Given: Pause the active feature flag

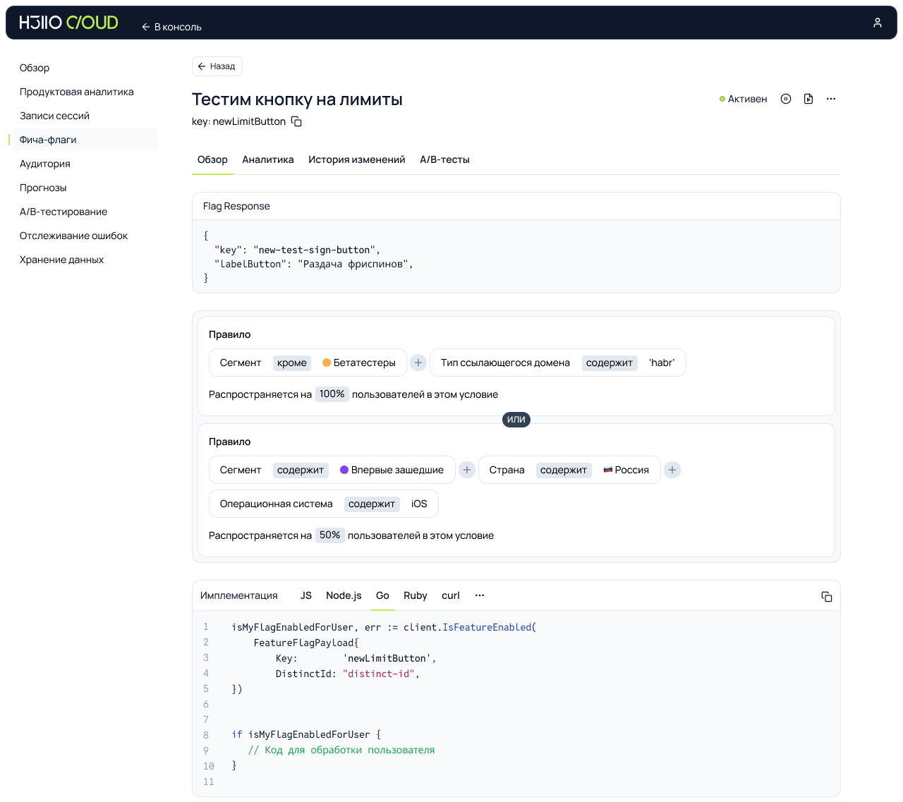Looking at the screenshot, I should pos(786,99).
